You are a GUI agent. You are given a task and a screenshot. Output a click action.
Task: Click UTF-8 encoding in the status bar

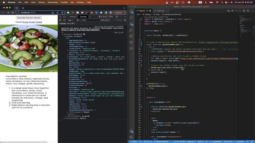pyautogui.click(x=200, y=141)
